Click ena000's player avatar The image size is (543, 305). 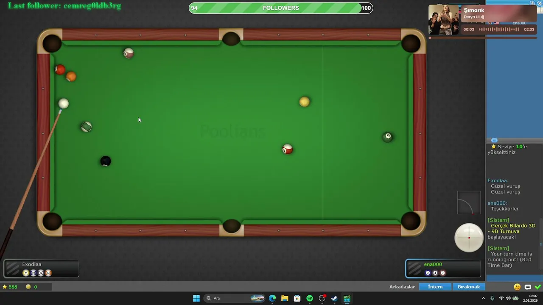[414, 268]
